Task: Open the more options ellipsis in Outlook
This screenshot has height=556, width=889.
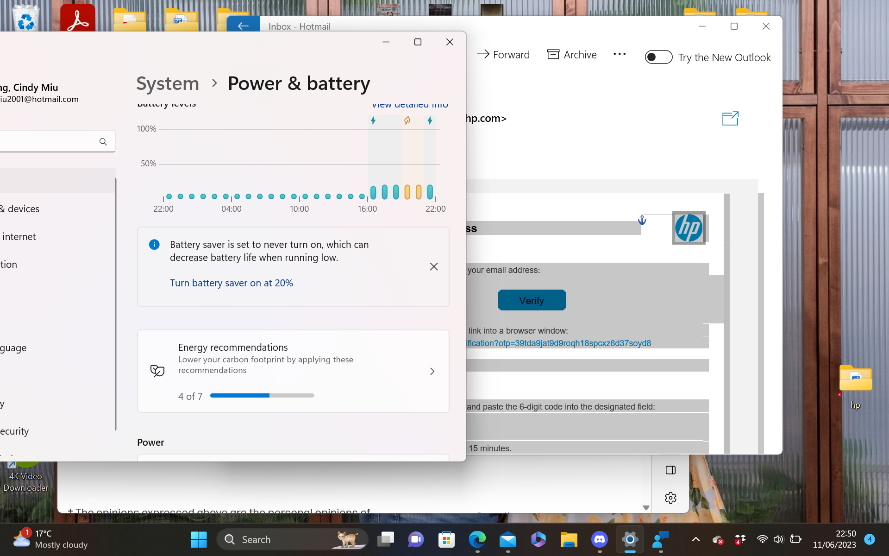Action: pyautogui.click(x=620, y=54)
